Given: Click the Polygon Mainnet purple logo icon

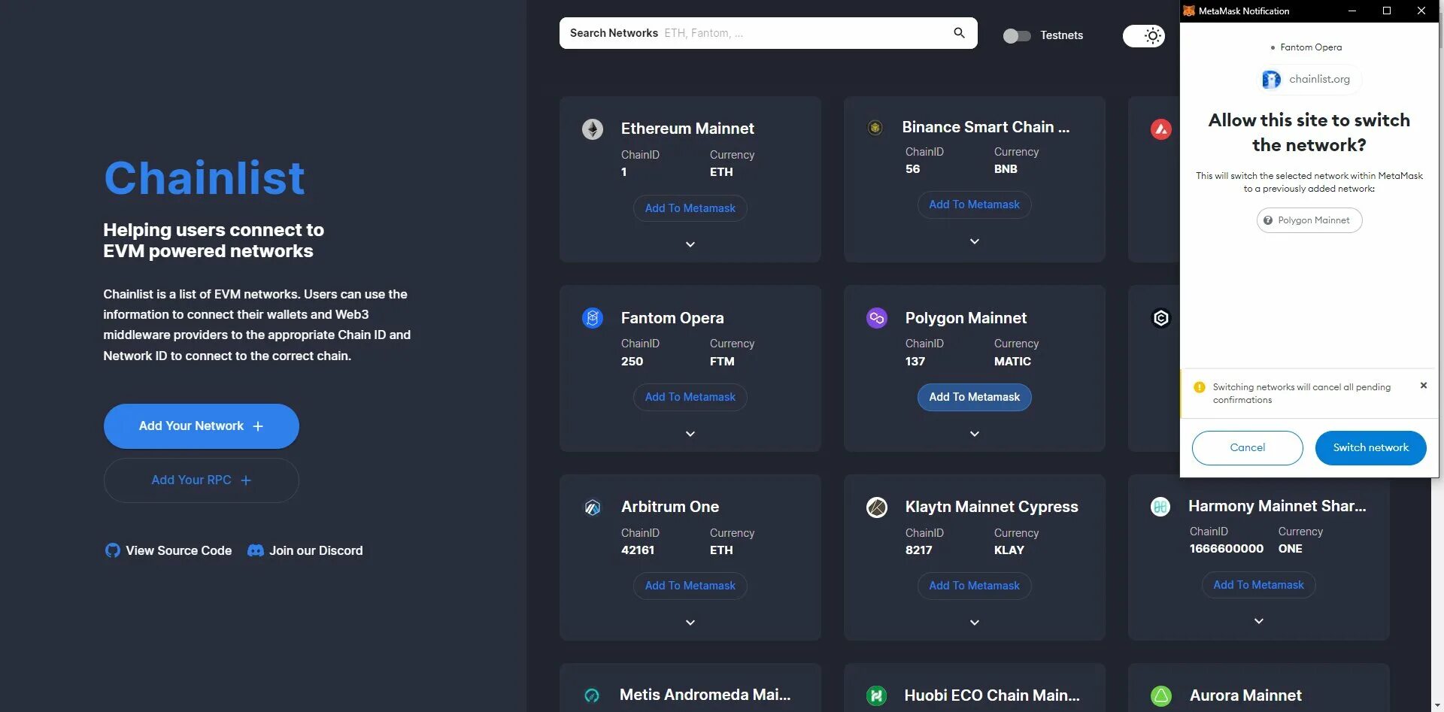Looking at the screenshot, I should (x=877, y=318).
